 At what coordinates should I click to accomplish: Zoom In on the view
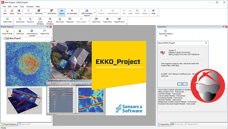click(30, 20)
